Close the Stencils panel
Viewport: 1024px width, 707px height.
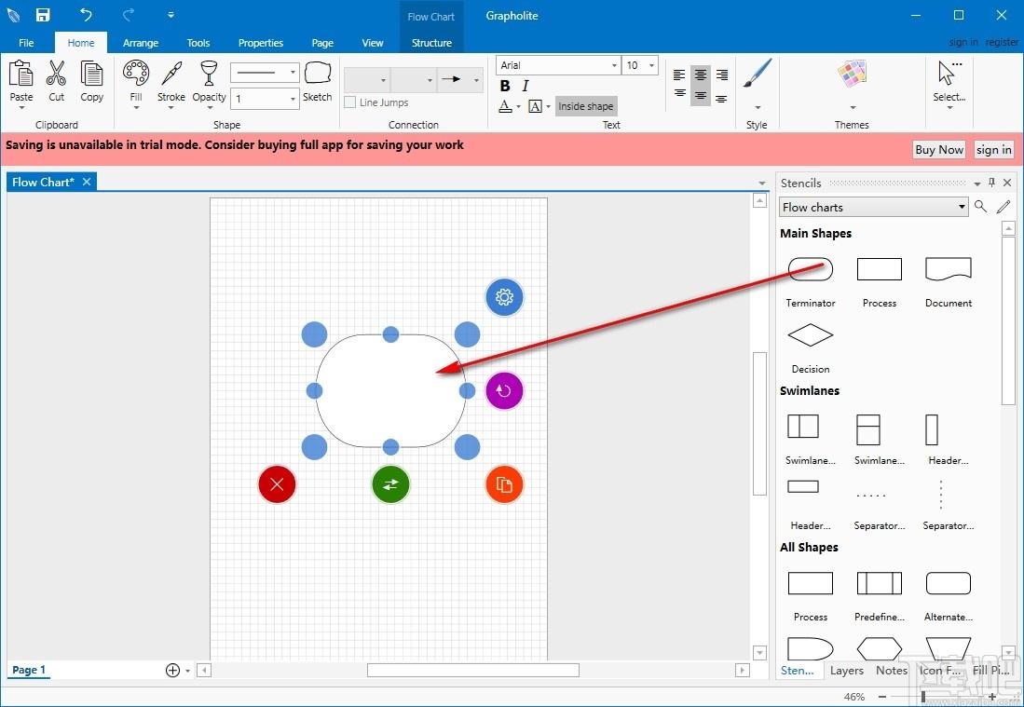[x=1007, y=183]
